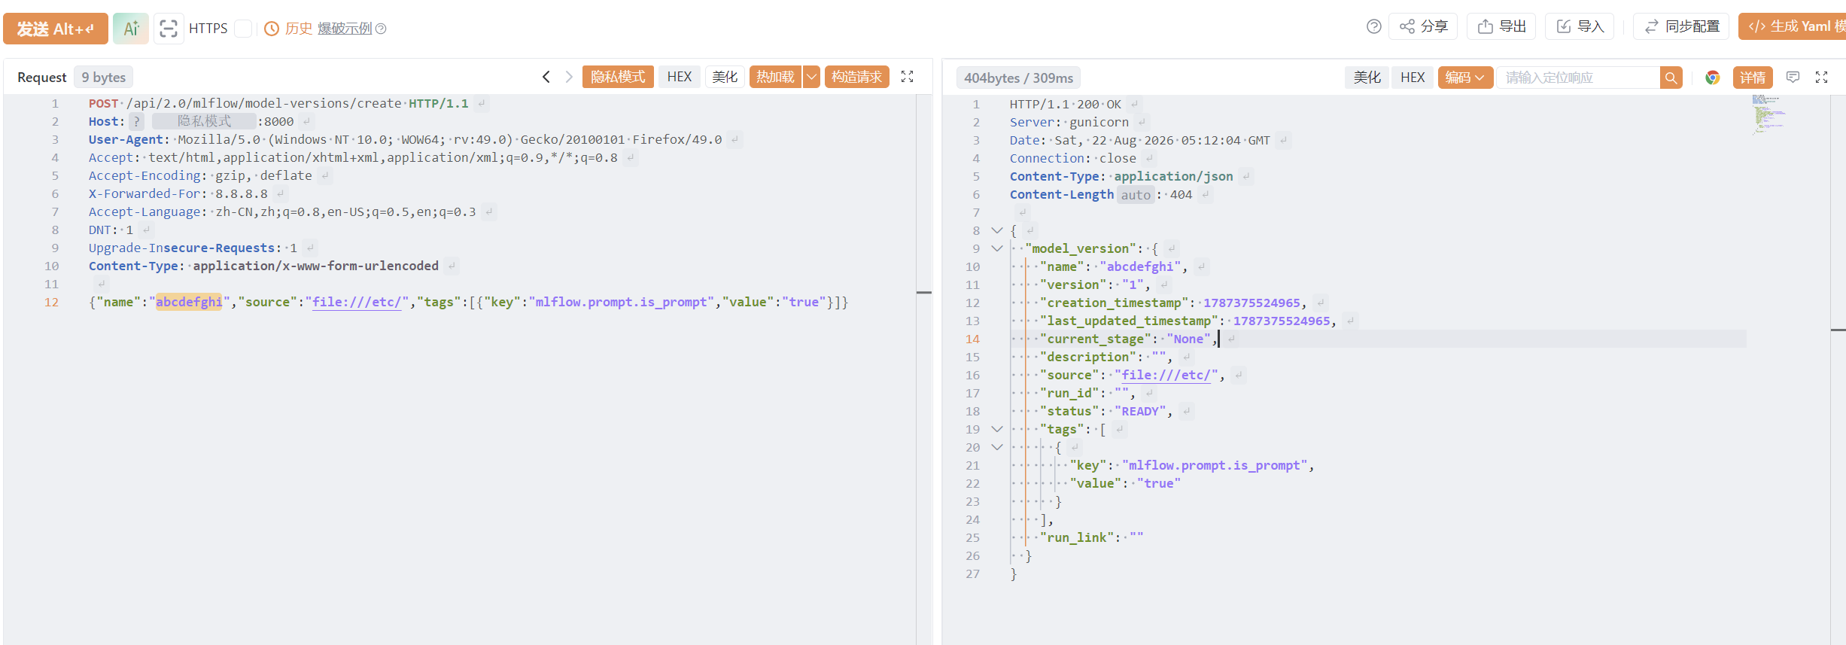Go to previous request arrow
The height and width of the screenshot is (645, 1846).
(x=546, y=77)
